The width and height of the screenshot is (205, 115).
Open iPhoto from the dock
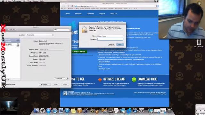click(x=104, y=111)
